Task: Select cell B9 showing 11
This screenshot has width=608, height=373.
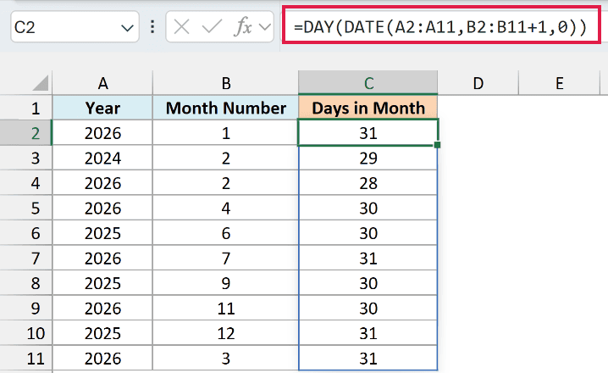Action: [226, 309]
